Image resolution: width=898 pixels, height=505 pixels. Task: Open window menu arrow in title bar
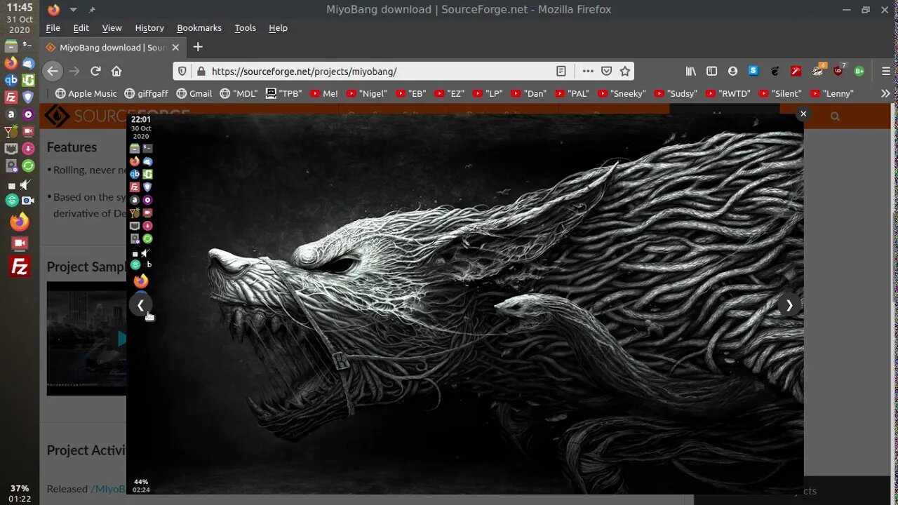click(x=73, y=10)
